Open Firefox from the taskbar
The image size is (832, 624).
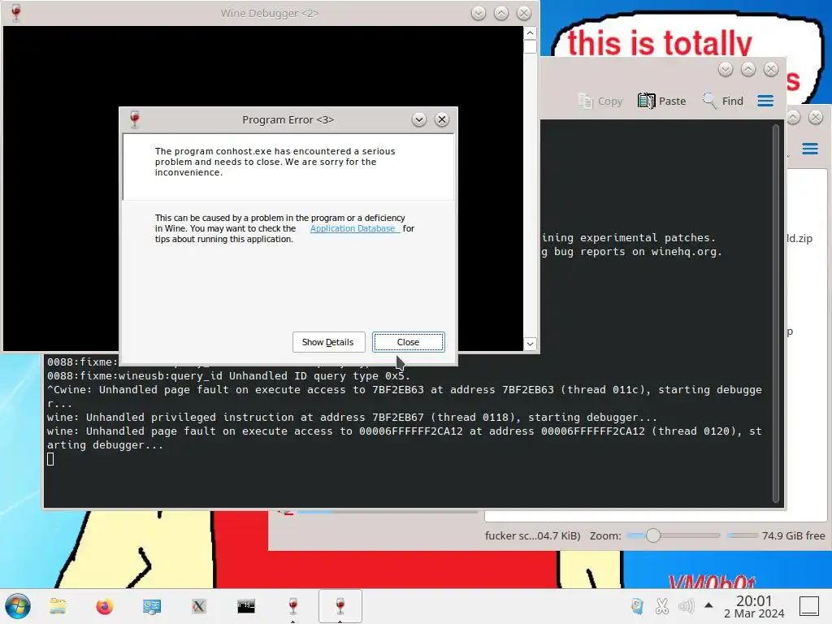click(x=105, y=606)
